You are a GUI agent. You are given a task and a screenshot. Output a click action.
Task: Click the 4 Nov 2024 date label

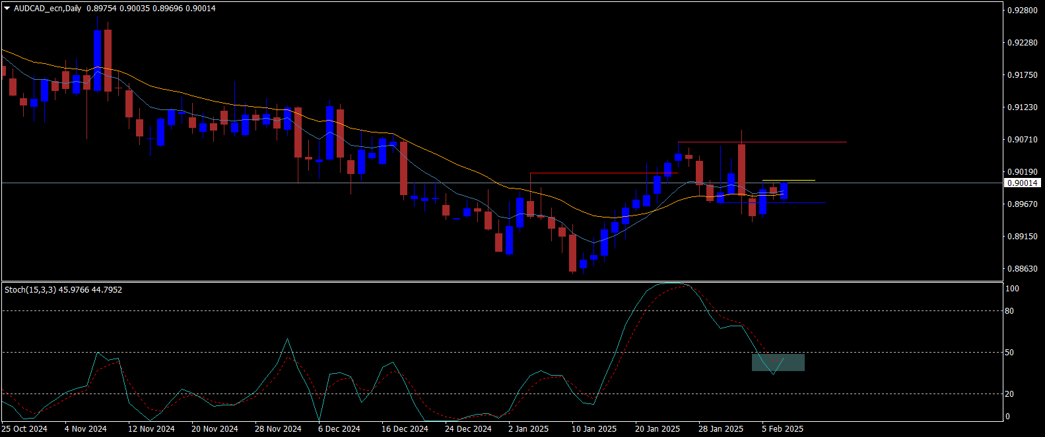[x=86, y=429]
